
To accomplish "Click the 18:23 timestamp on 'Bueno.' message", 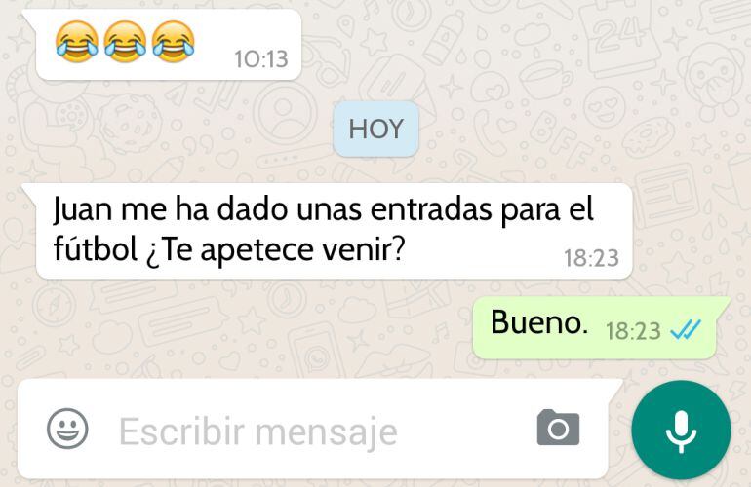I will coord(633,331).
